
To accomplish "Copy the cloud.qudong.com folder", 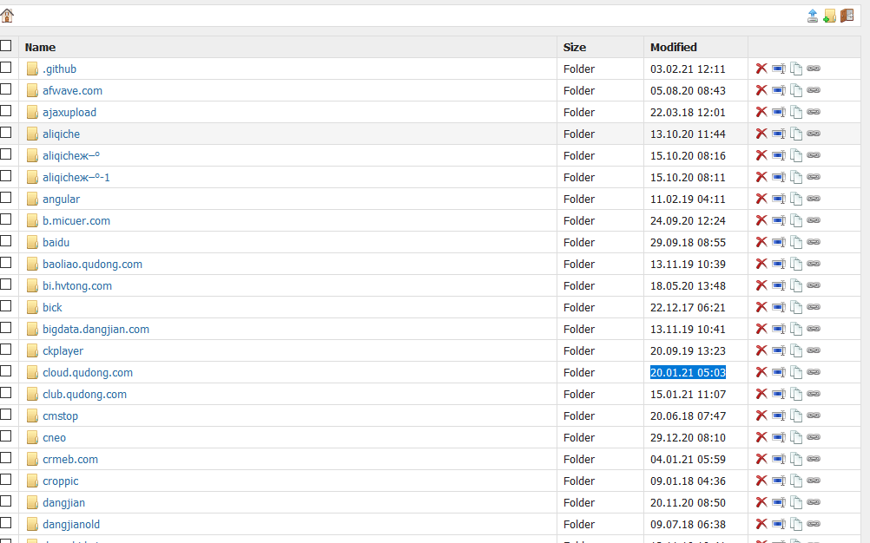I will coord(795,372).
